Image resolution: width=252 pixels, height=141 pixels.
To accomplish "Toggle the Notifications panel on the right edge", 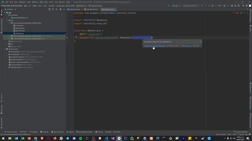I will click(x=250, y=88).
